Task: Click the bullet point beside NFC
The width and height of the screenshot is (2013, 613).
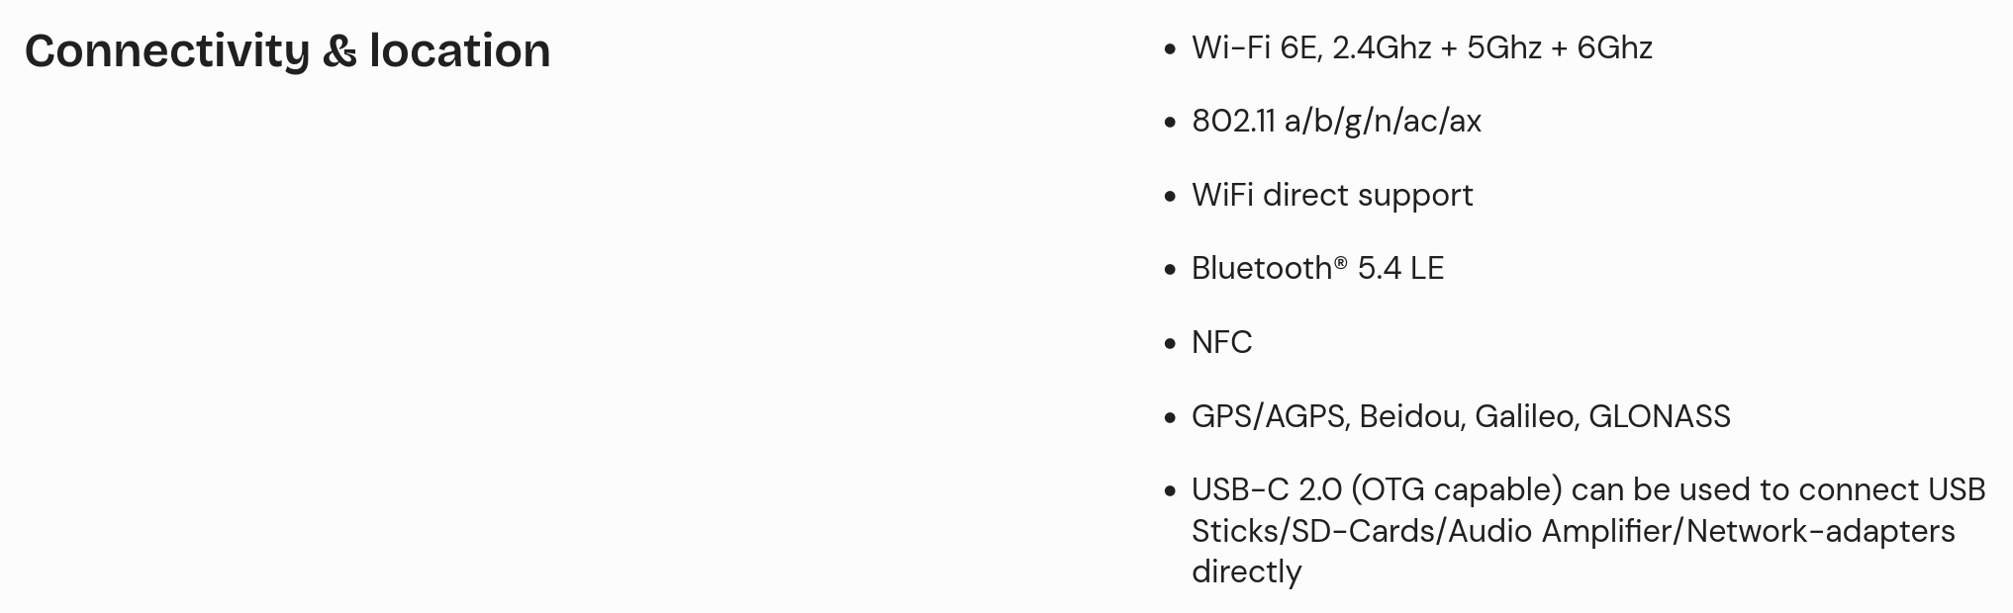Action: pyautogui.click(x=1171, y=344)
